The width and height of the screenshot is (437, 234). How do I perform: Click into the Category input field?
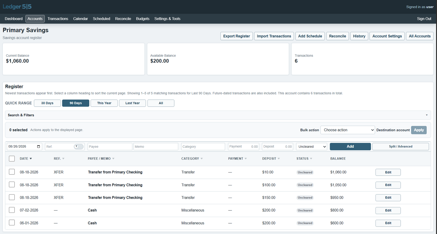click(x=203, y=147)
